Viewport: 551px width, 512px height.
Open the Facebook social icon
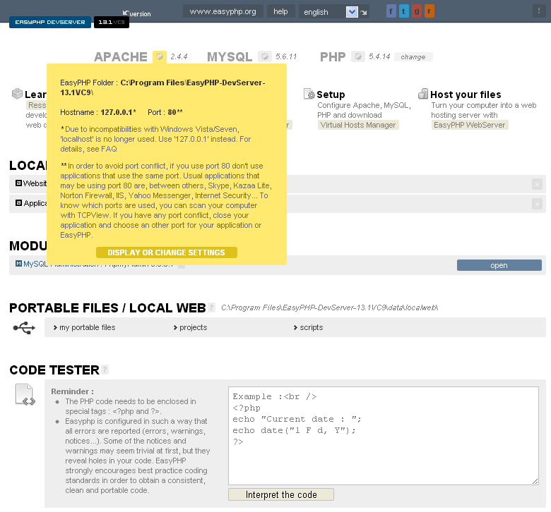pos(391,11)
